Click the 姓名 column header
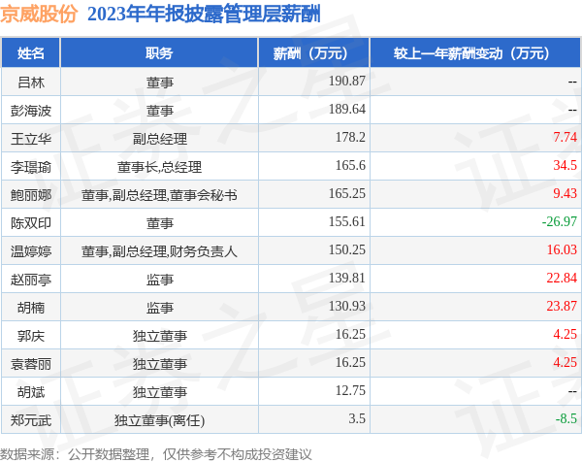 [x=30, y=53]
